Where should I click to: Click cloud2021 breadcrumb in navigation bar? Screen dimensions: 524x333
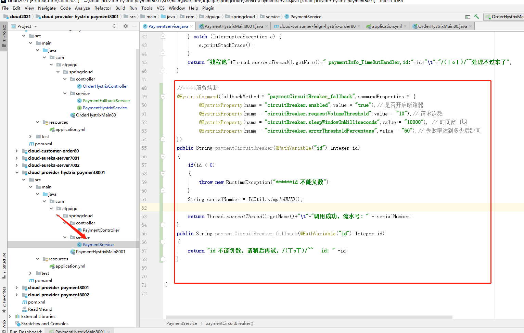[20, 16]
